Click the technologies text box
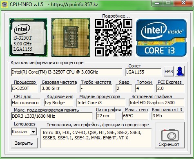The image size is (194, 159). (x=96, y=138)
